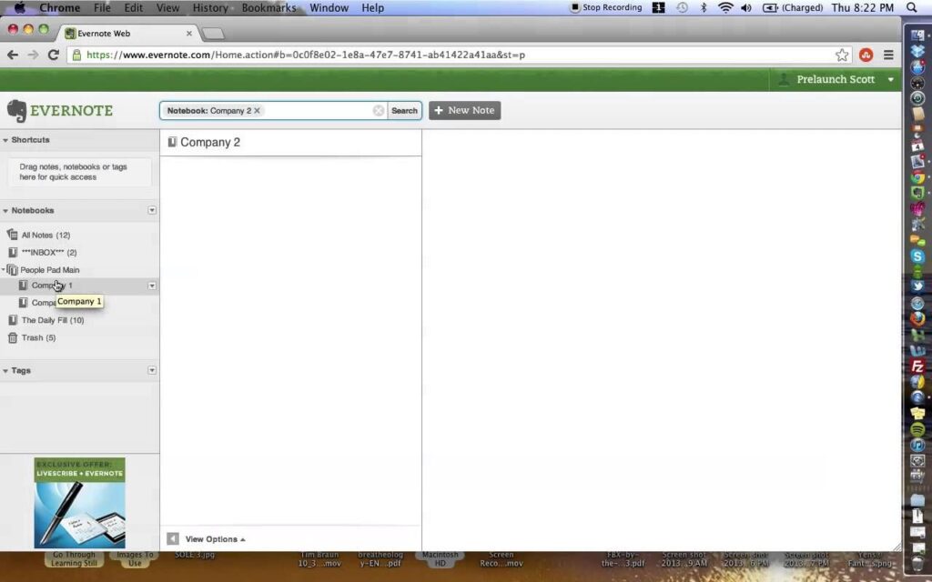Open the Chrome hamburger menu
Image resolution: width=932 pixels, height=582 pixels.
pos(888,55)
